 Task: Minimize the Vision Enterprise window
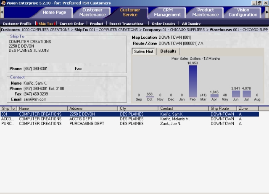click(254, 3)
